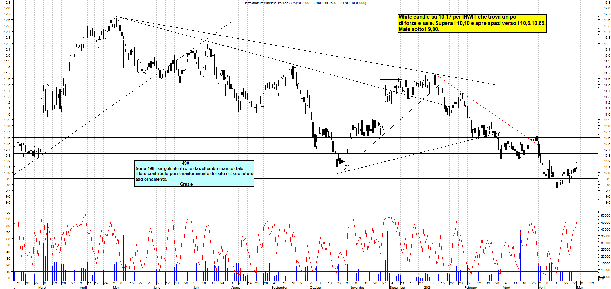The image size is (611, 289).
Task: Click the cyan 'Sono 498 i singoli utenti' box
Action: click(194, 173)
